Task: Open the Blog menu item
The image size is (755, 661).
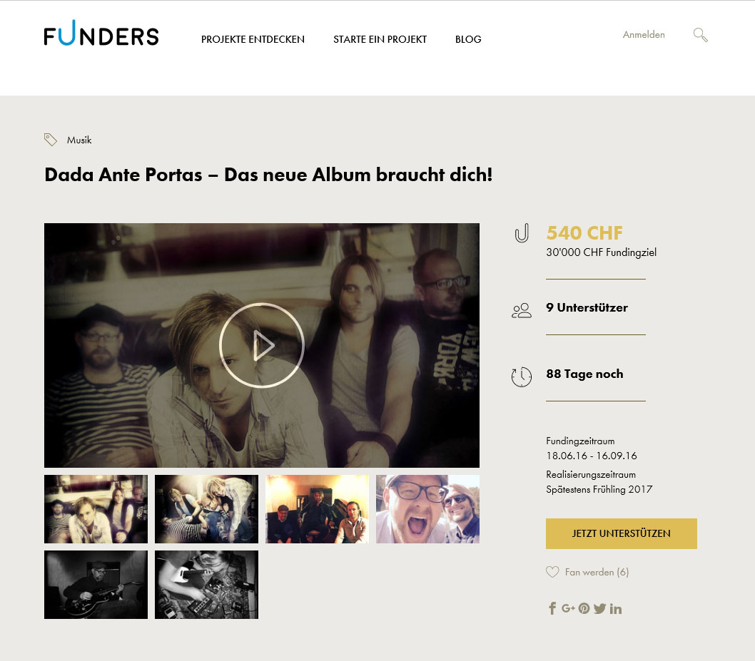Action: [468, 39]
